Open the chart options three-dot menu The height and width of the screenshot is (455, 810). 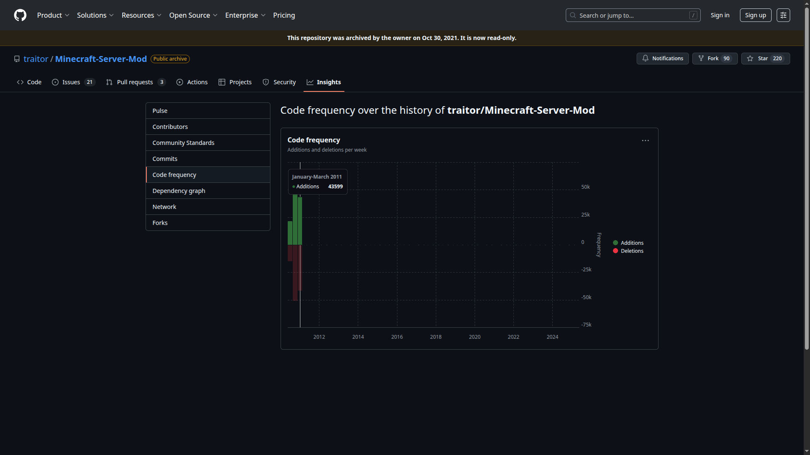click(645, 140)
